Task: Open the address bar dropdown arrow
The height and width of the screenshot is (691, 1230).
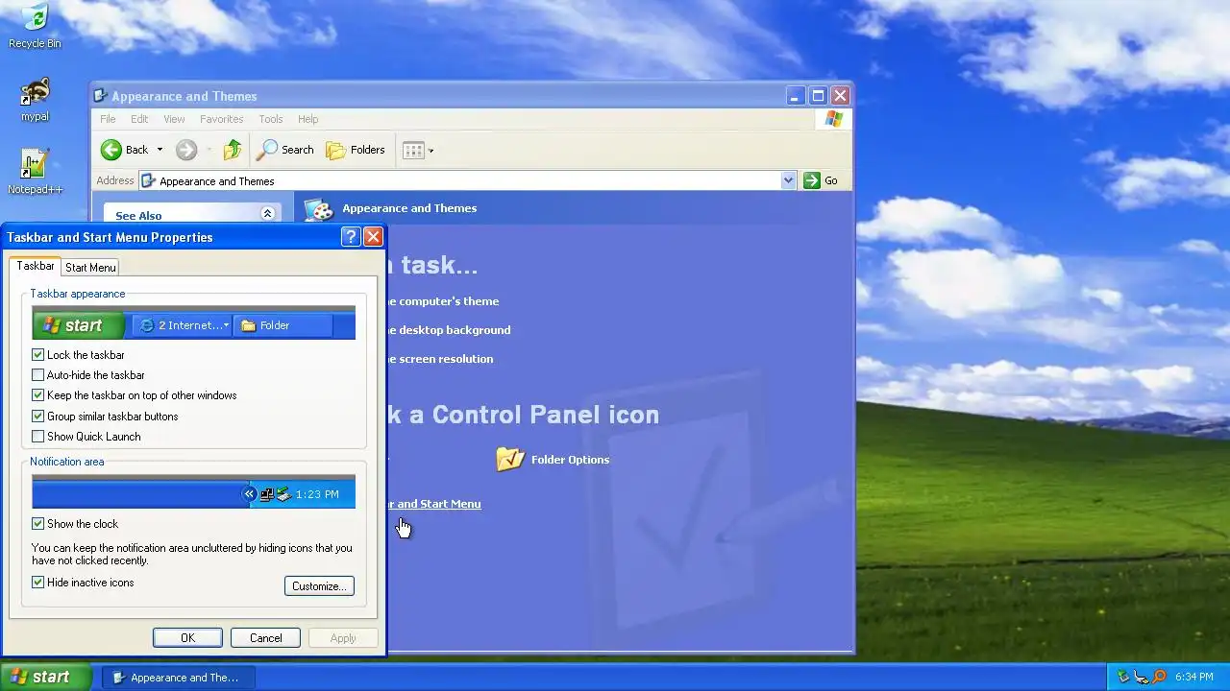Action: [789, 180]
